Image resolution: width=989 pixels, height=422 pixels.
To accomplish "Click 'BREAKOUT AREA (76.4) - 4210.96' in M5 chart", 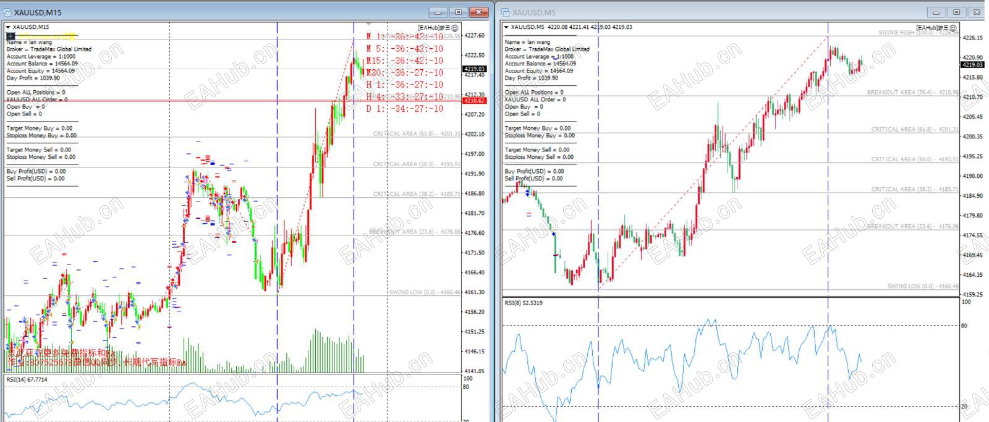I will [912, 93].
